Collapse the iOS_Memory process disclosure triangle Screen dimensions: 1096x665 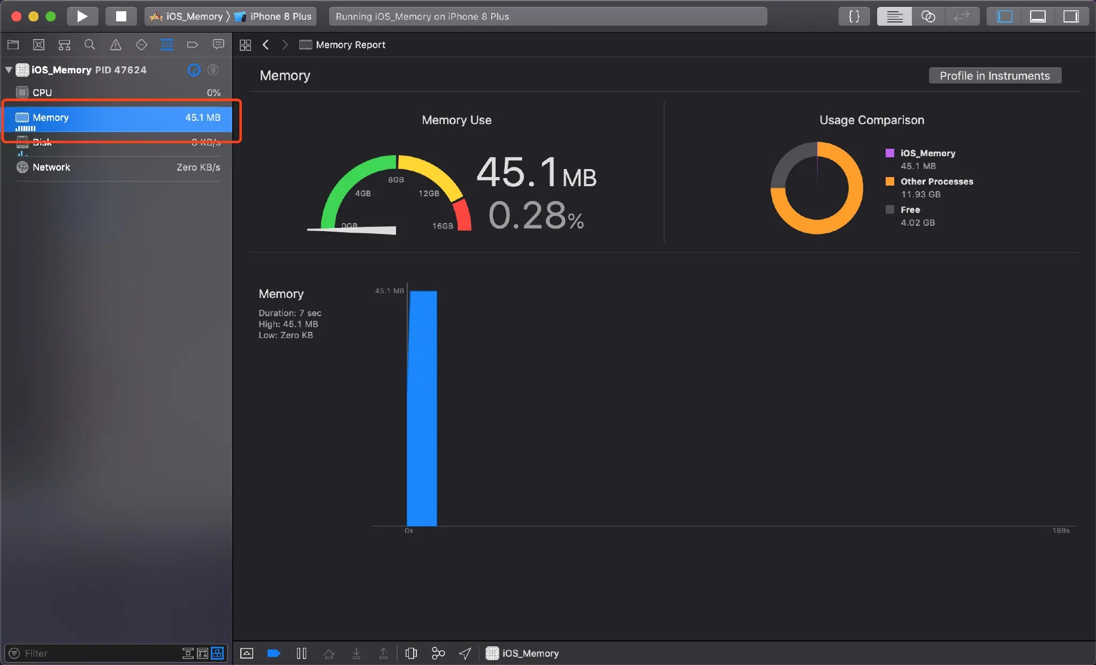coord(9,70)
